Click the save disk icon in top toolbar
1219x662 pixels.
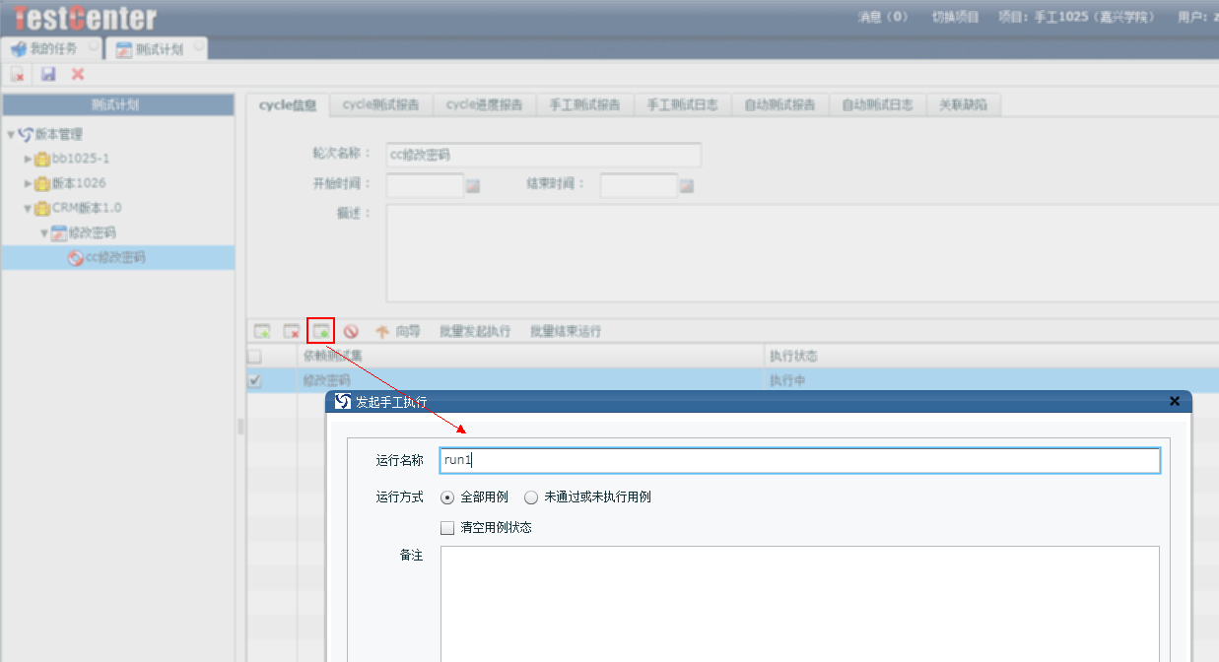click(x=48, y=74)
